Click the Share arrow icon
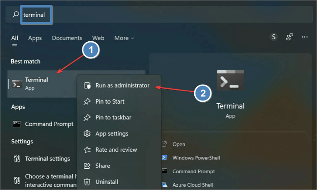The width and height of the screenshot is (317, 190). coord(87,166)
